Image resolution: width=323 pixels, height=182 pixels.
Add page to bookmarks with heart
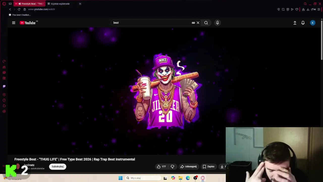tap(297, 9)
